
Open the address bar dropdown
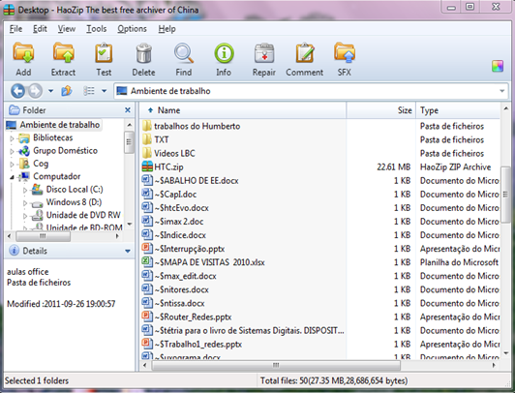click(x=501, y=91)
